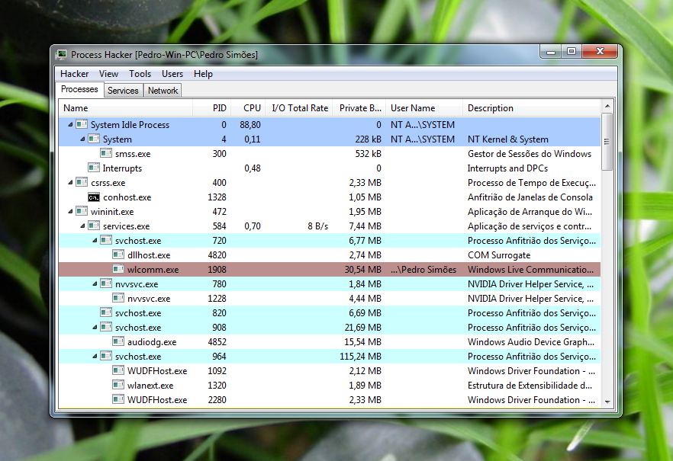Switch to the Network tab
Image resolution: width=673 pixels, height=461 pixels.
163,91
